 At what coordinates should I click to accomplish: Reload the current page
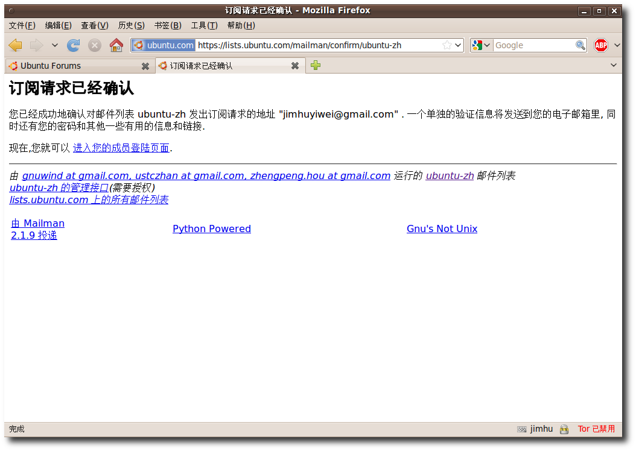click(x=74, y=45)
